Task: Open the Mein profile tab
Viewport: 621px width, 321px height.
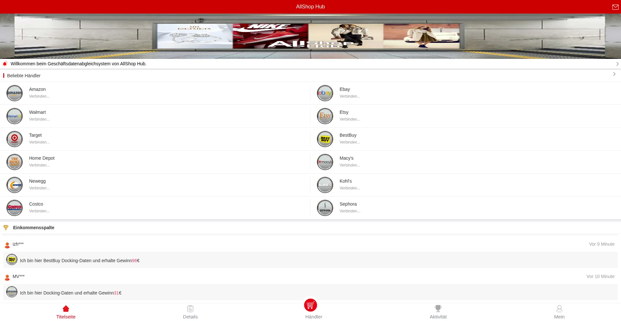Action: [x=559, y=312]
